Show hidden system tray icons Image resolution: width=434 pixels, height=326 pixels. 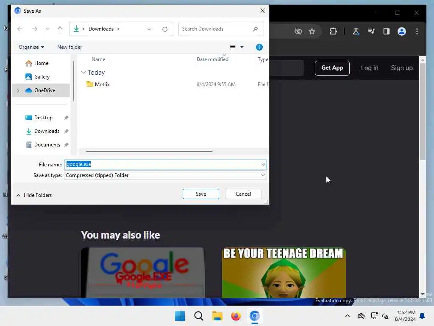point(348,316)
